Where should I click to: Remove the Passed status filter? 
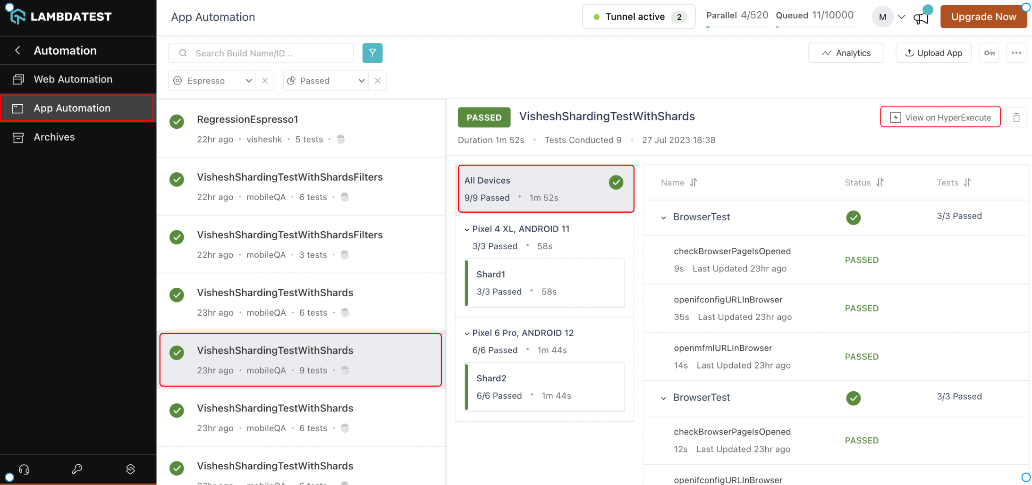tap(377, 81)
